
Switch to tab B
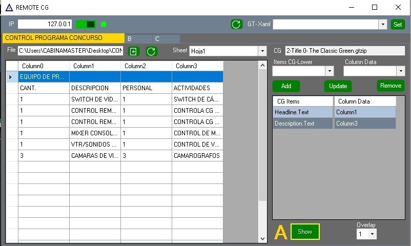[137, 38]
